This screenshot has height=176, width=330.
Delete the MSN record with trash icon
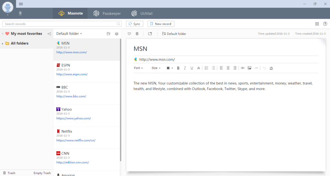(x=137, y=34)
